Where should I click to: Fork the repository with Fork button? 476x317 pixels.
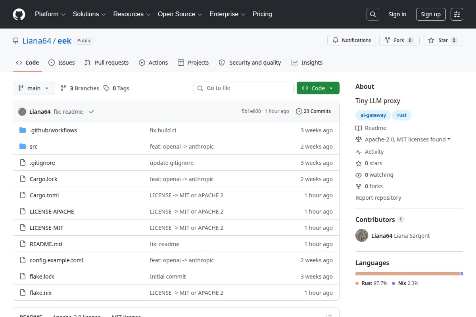click(x=399, y=40)
